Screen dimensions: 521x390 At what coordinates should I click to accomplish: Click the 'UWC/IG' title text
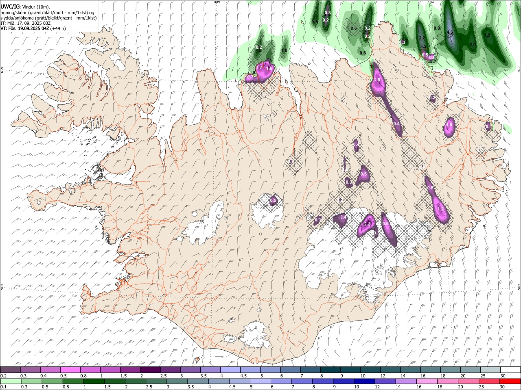pyautogui.click(x=9, y=7)
